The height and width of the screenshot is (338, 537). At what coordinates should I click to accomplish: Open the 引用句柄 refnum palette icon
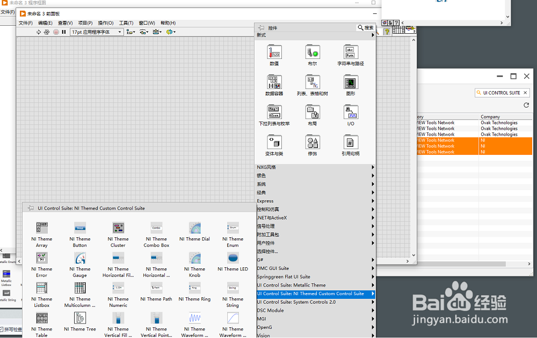point(351,142)
